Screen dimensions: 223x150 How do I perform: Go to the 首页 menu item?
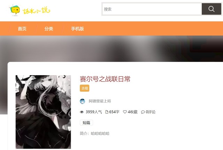click(22, 29)
